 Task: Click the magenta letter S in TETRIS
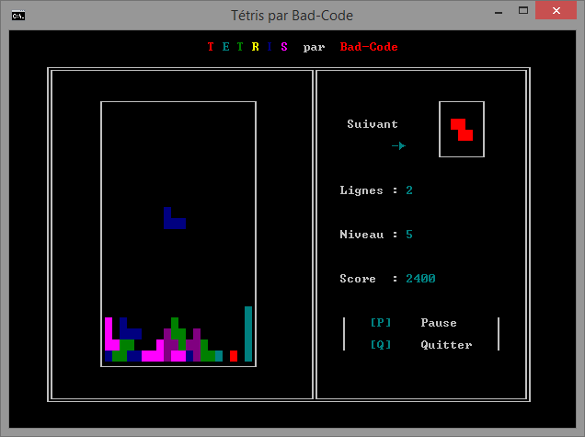pos(284,47)
